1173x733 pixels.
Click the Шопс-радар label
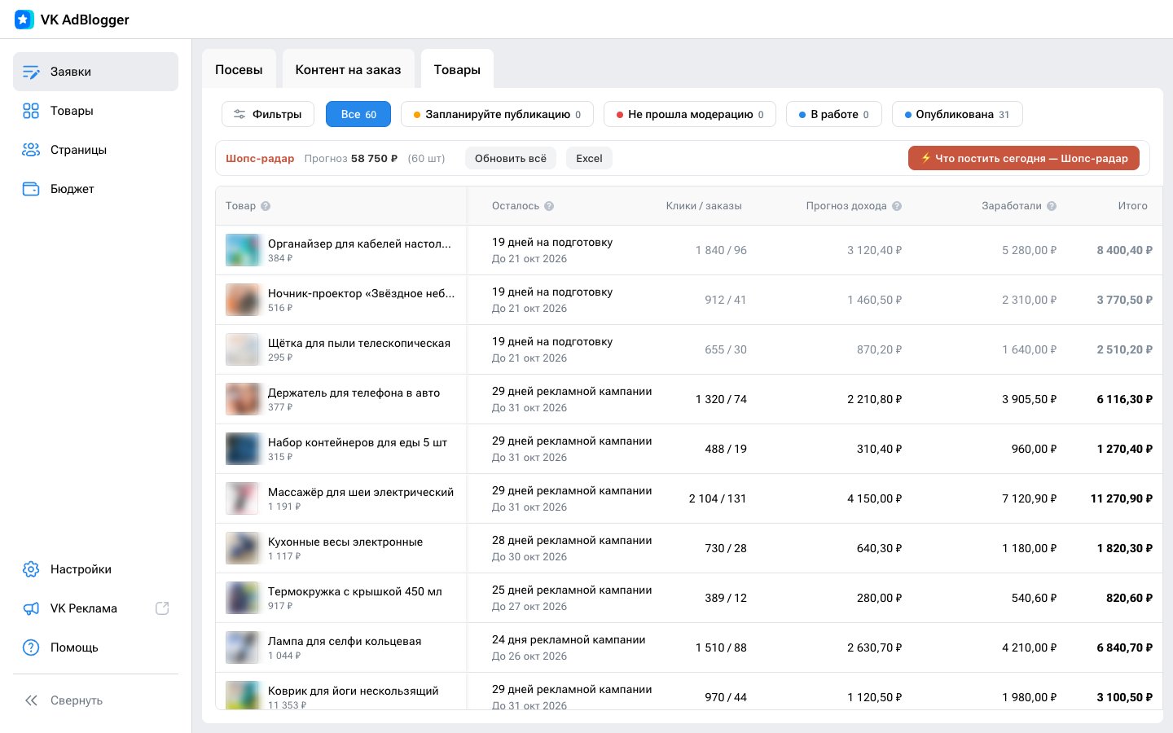click(x=260, y=158)
